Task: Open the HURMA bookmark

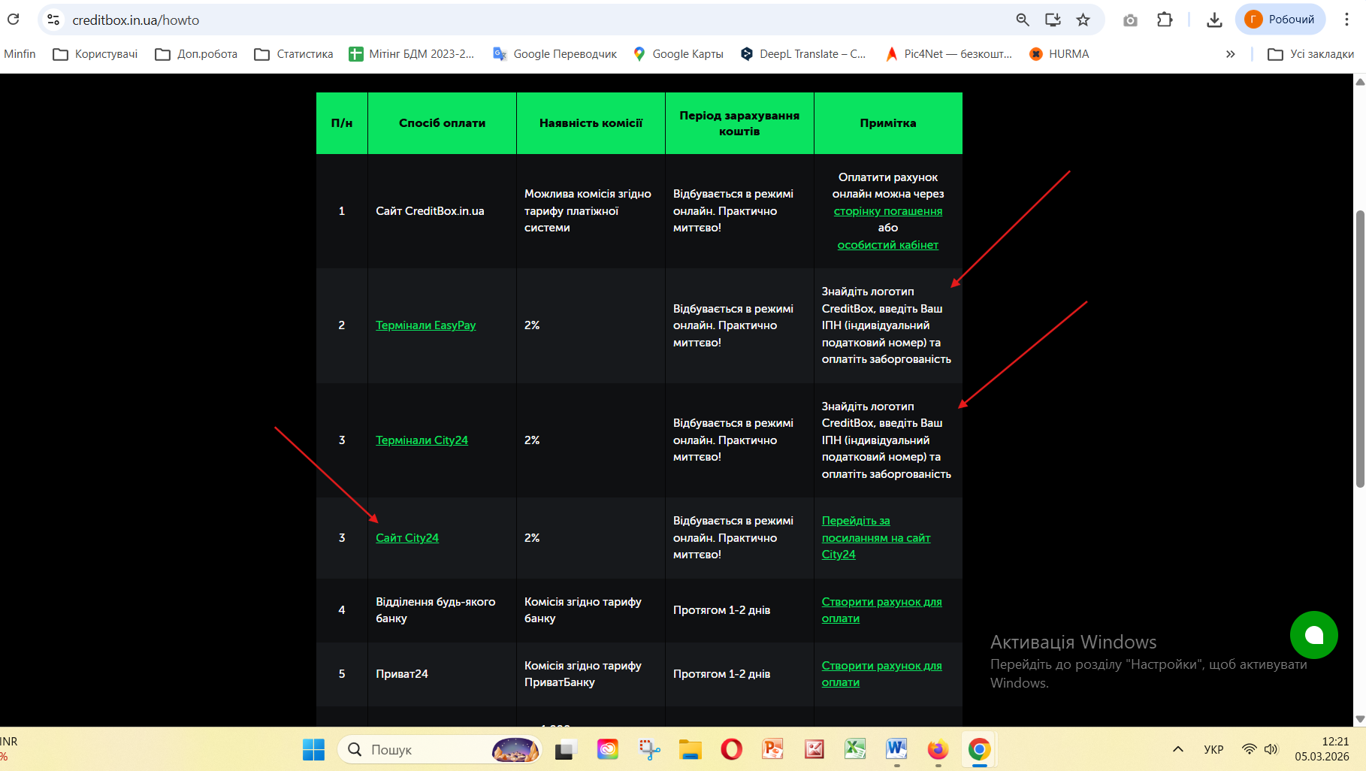Action: tap(1059, 54)
